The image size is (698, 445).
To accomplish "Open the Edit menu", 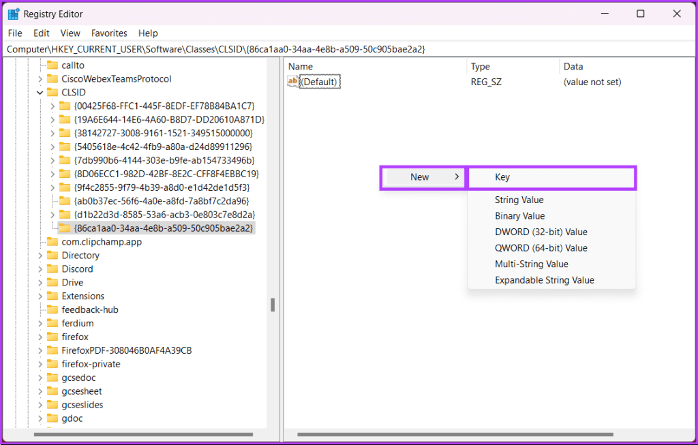I will pos(42,33).
